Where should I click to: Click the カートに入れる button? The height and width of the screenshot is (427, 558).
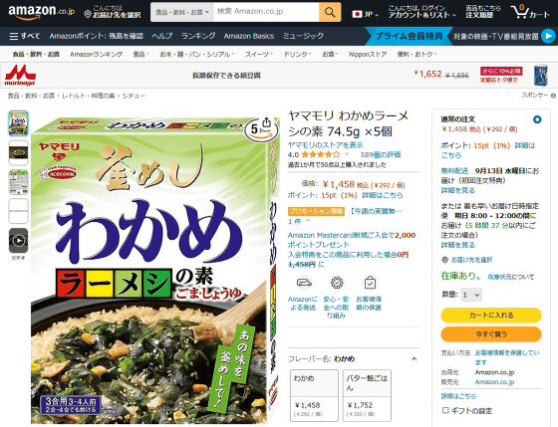pos(491,315)
